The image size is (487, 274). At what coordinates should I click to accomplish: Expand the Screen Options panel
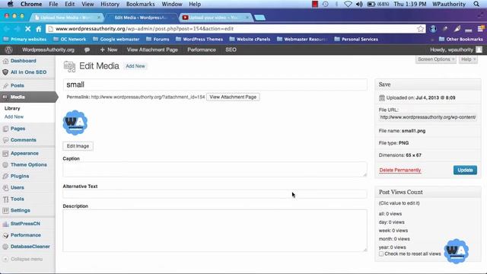(x=436, y=59)
